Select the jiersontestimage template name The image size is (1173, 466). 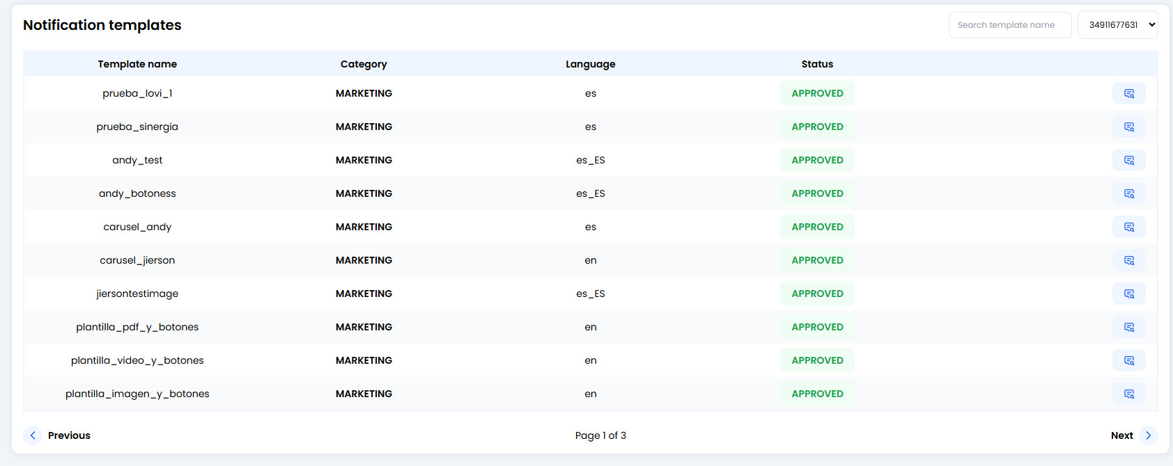(x=137, y=294)
